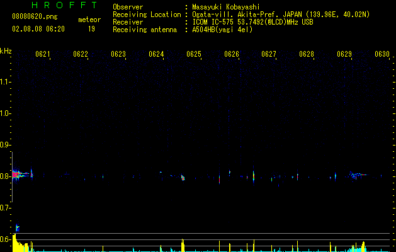Click the Receiver field label
The image size is (396, 252).
pos(128,22)
